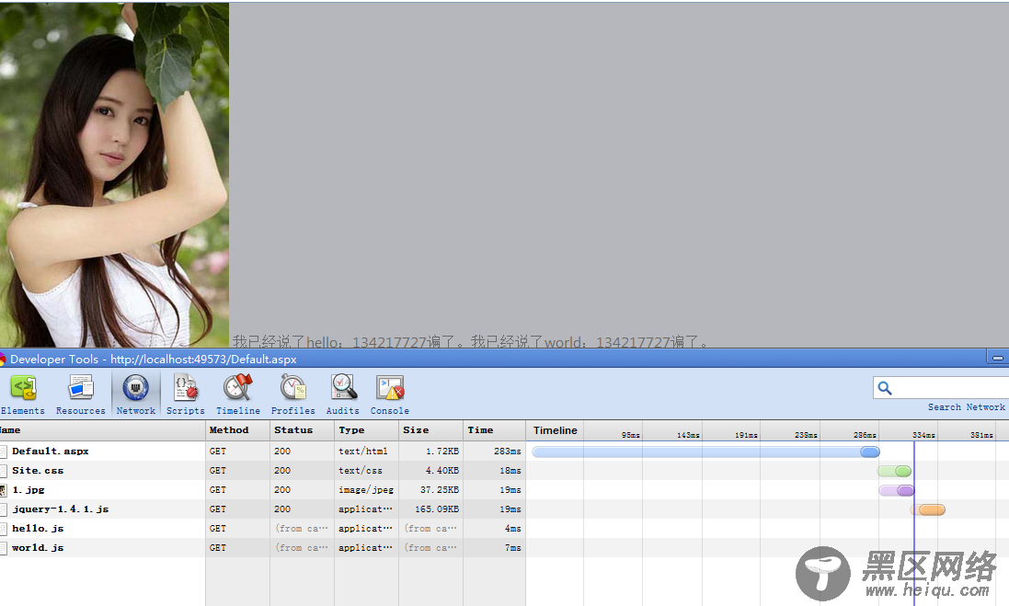Sort by the Time column header
This screenshot has height=606, width=1009.
click(x=494, y=430)
